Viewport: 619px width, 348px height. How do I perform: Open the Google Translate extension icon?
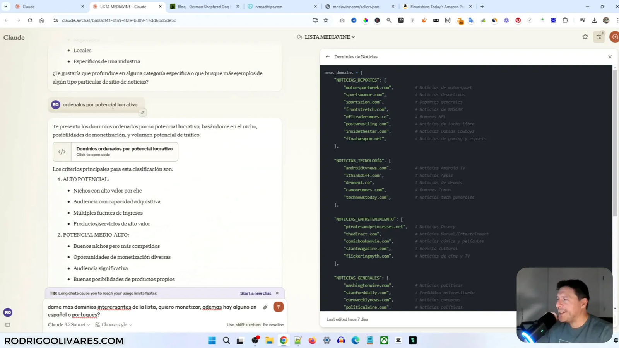(x=471, y=20)
